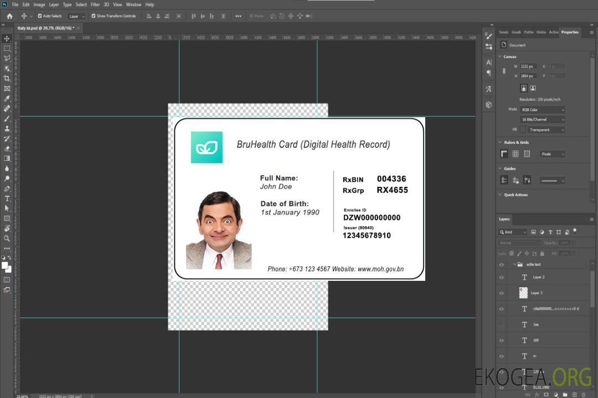Viewport: 598px width, 398px height.
Task: Toggle grid icon in Rulers & Grids
Action: pos(515,154)
